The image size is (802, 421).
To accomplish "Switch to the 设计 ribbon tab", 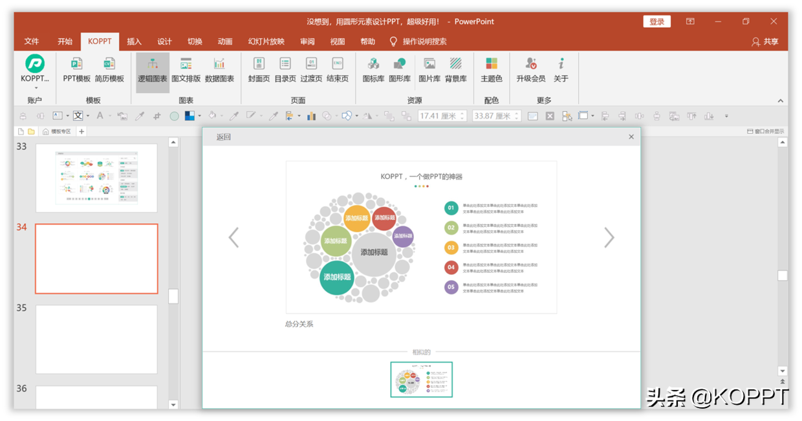I will click(164, 41).
